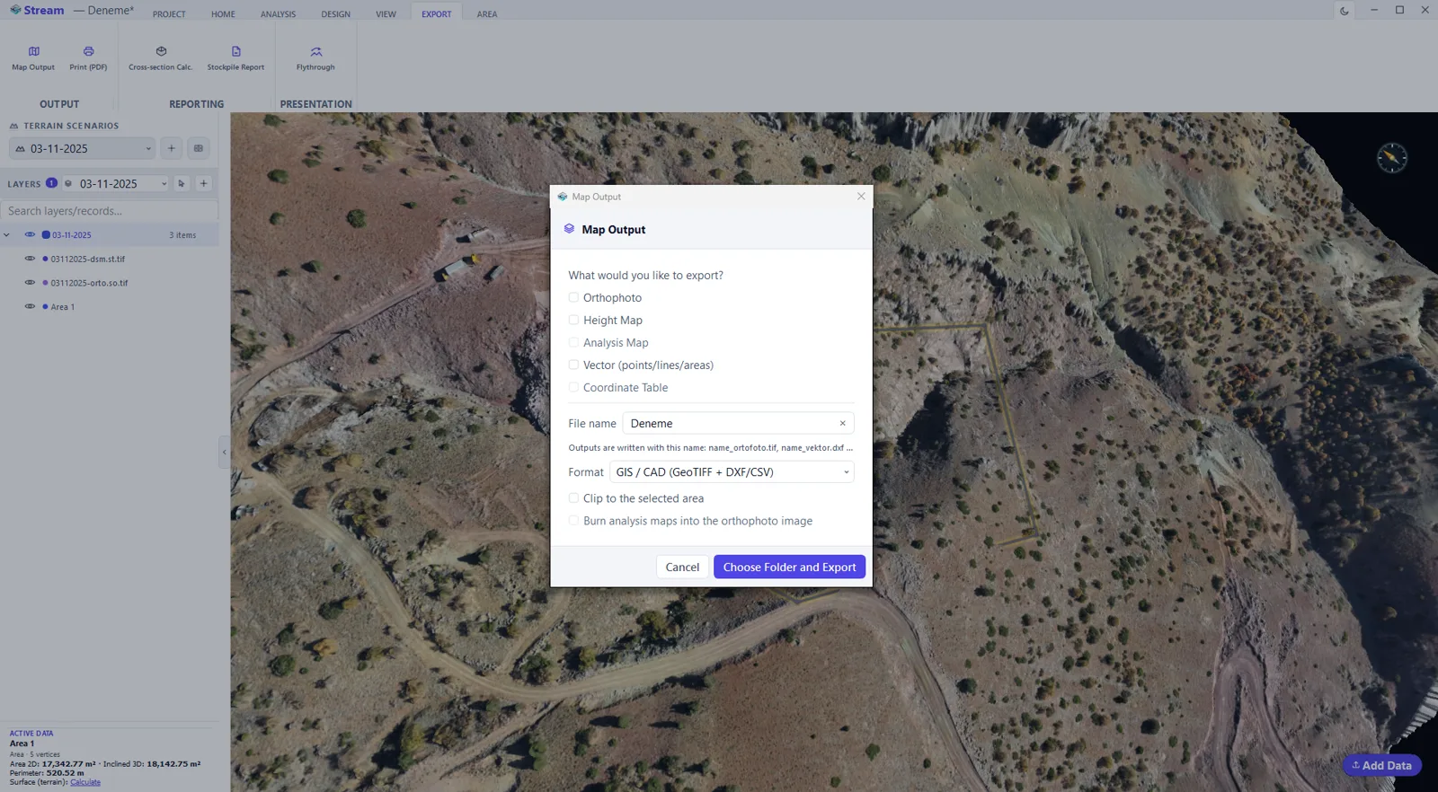Click the layers badge showing 1

tap(51, 182)
